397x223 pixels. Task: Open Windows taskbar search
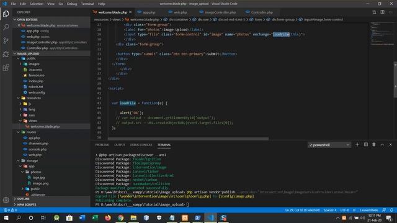click(19, 218)
